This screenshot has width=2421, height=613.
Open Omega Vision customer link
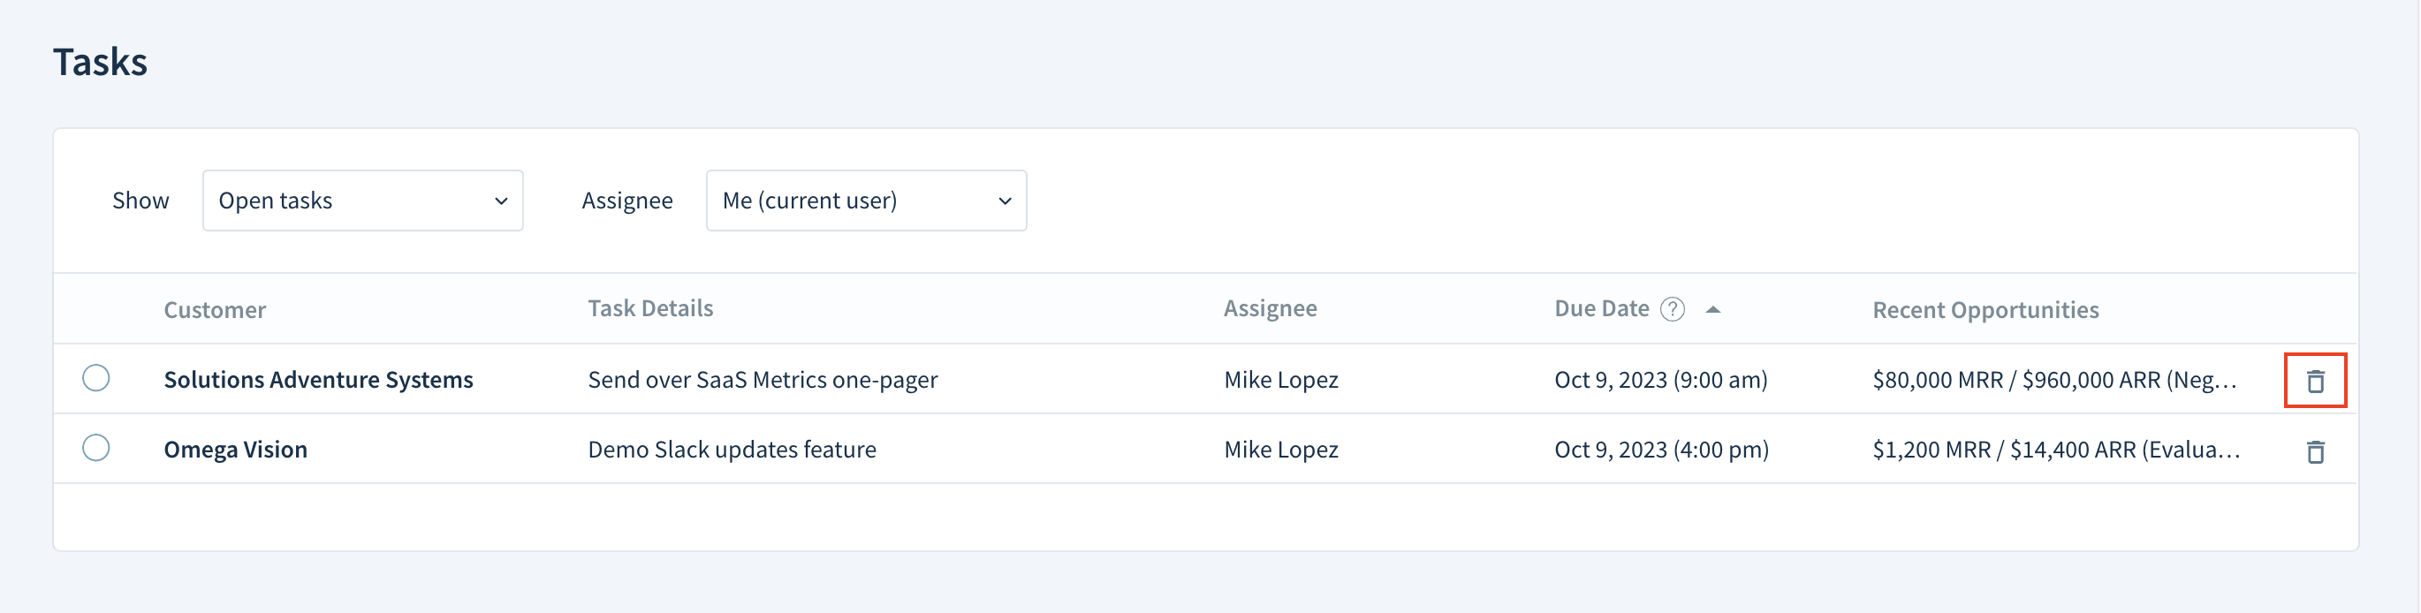point(235,450)
